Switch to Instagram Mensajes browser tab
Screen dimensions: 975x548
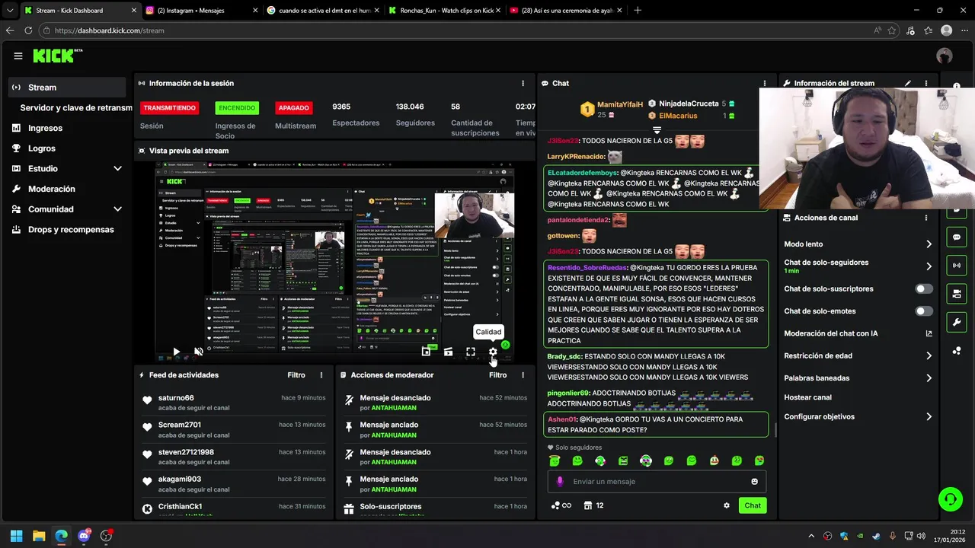click(x=200, y=11)
